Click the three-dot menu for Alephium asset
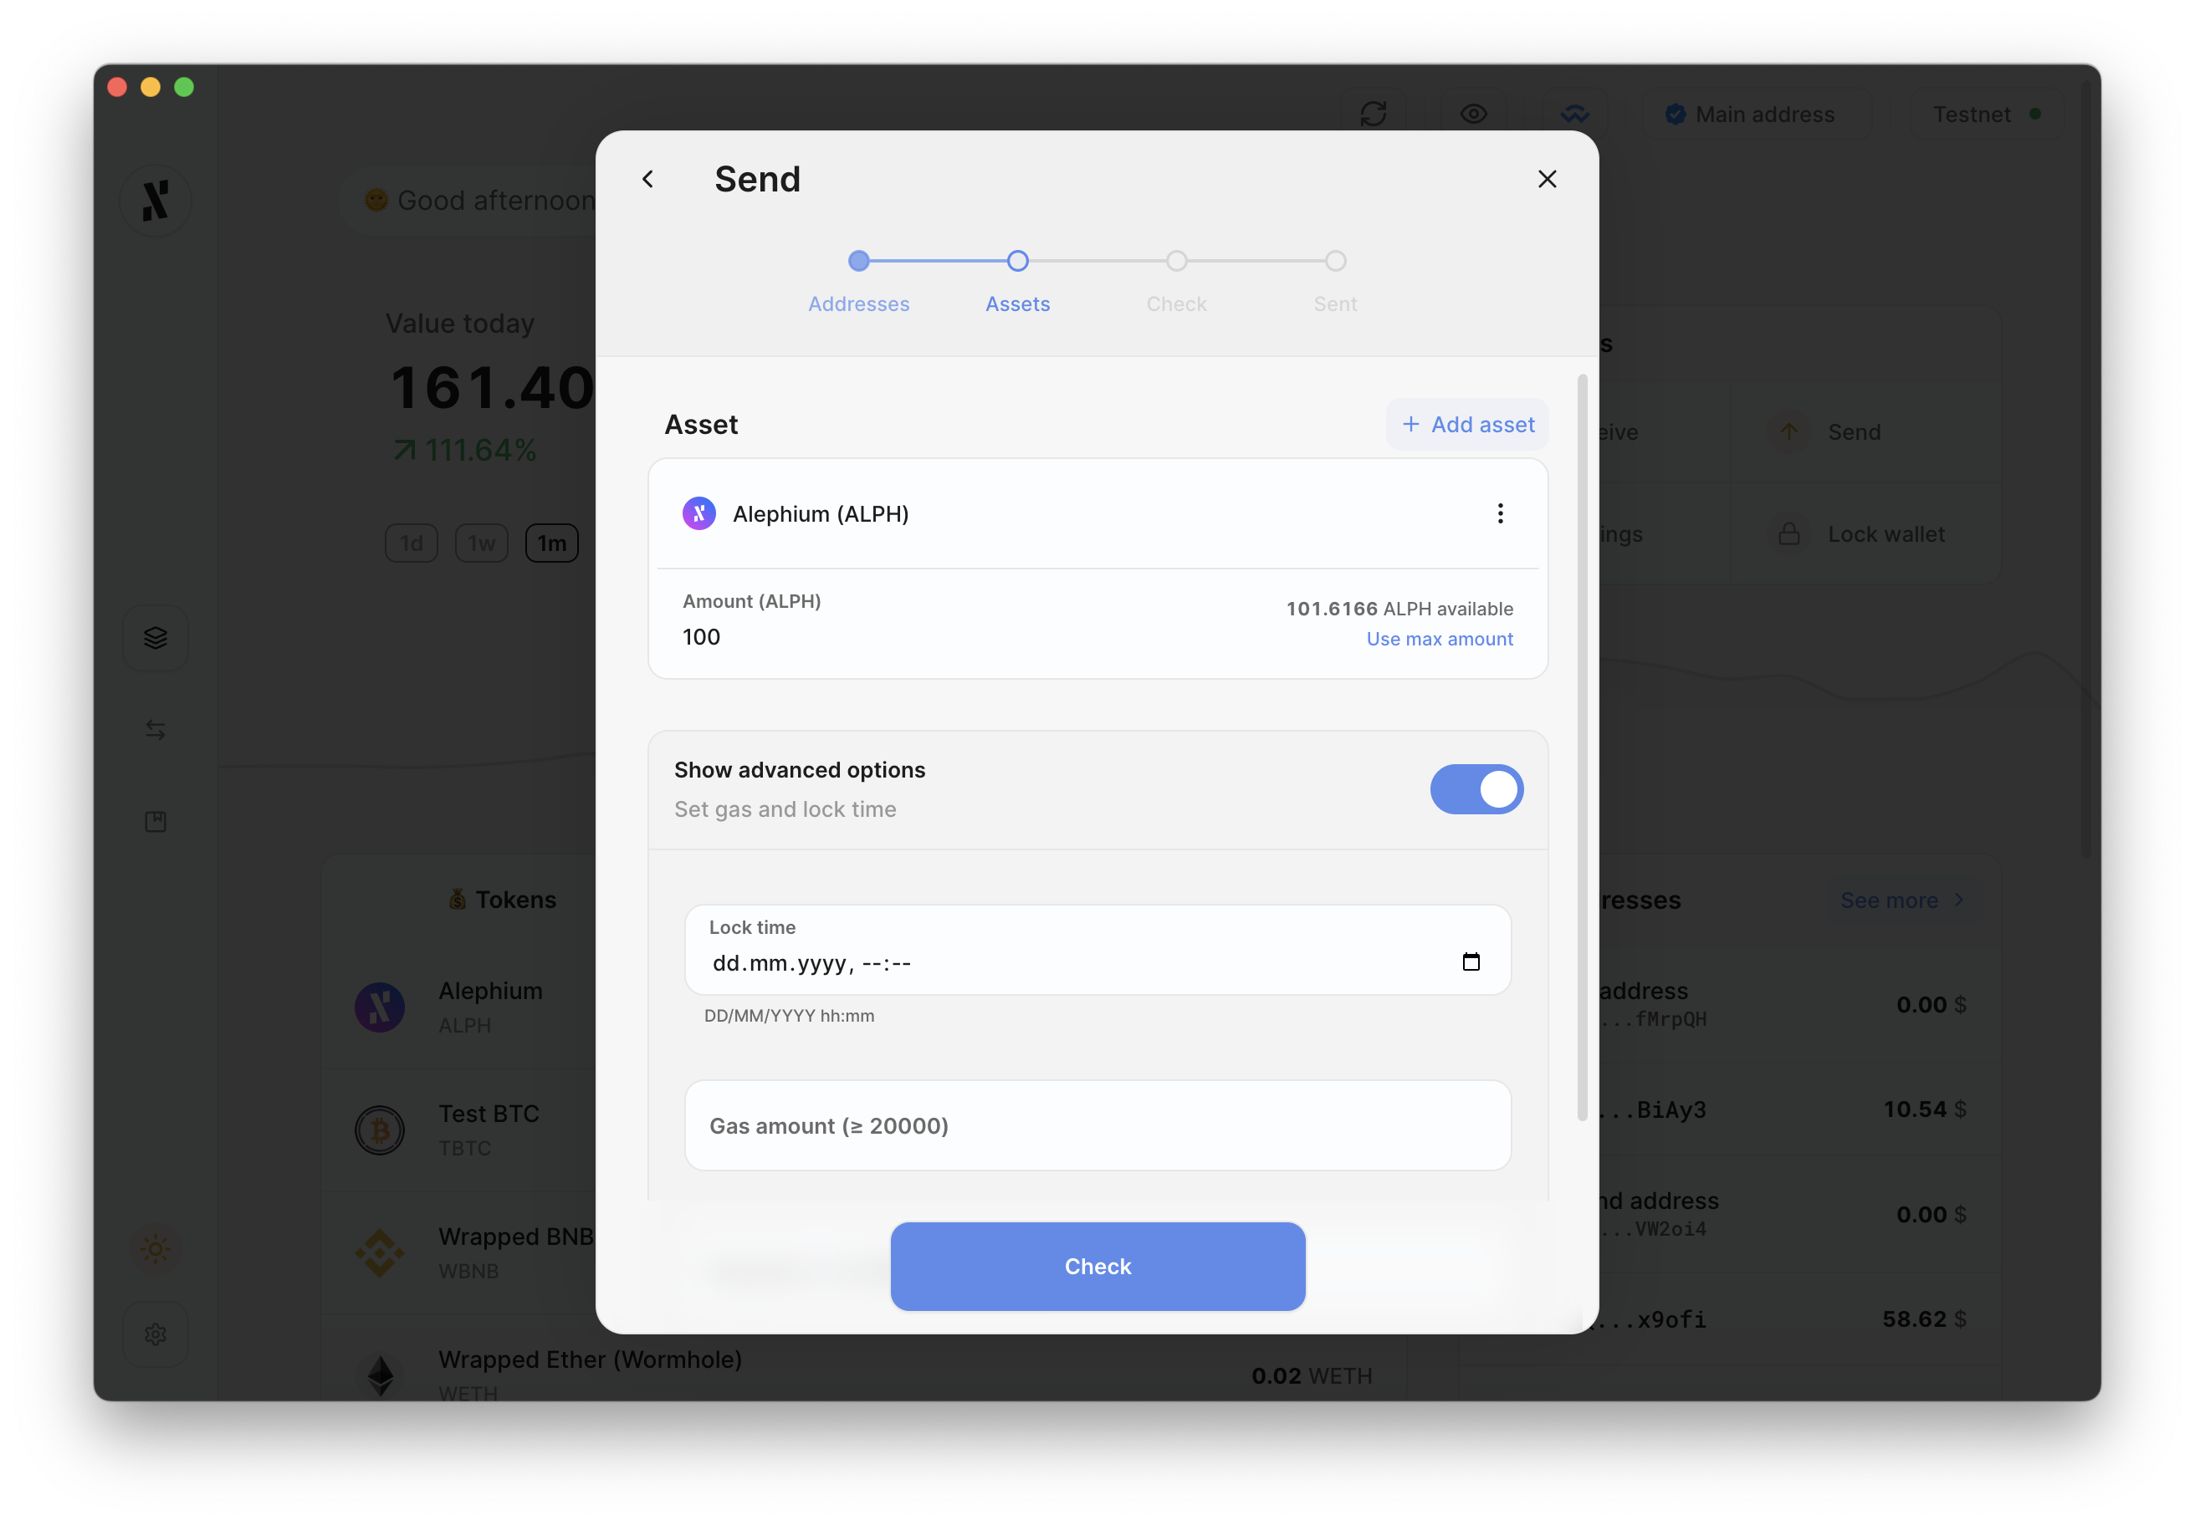This screenshot has height=1525, width=2195. pos(1500,513)
